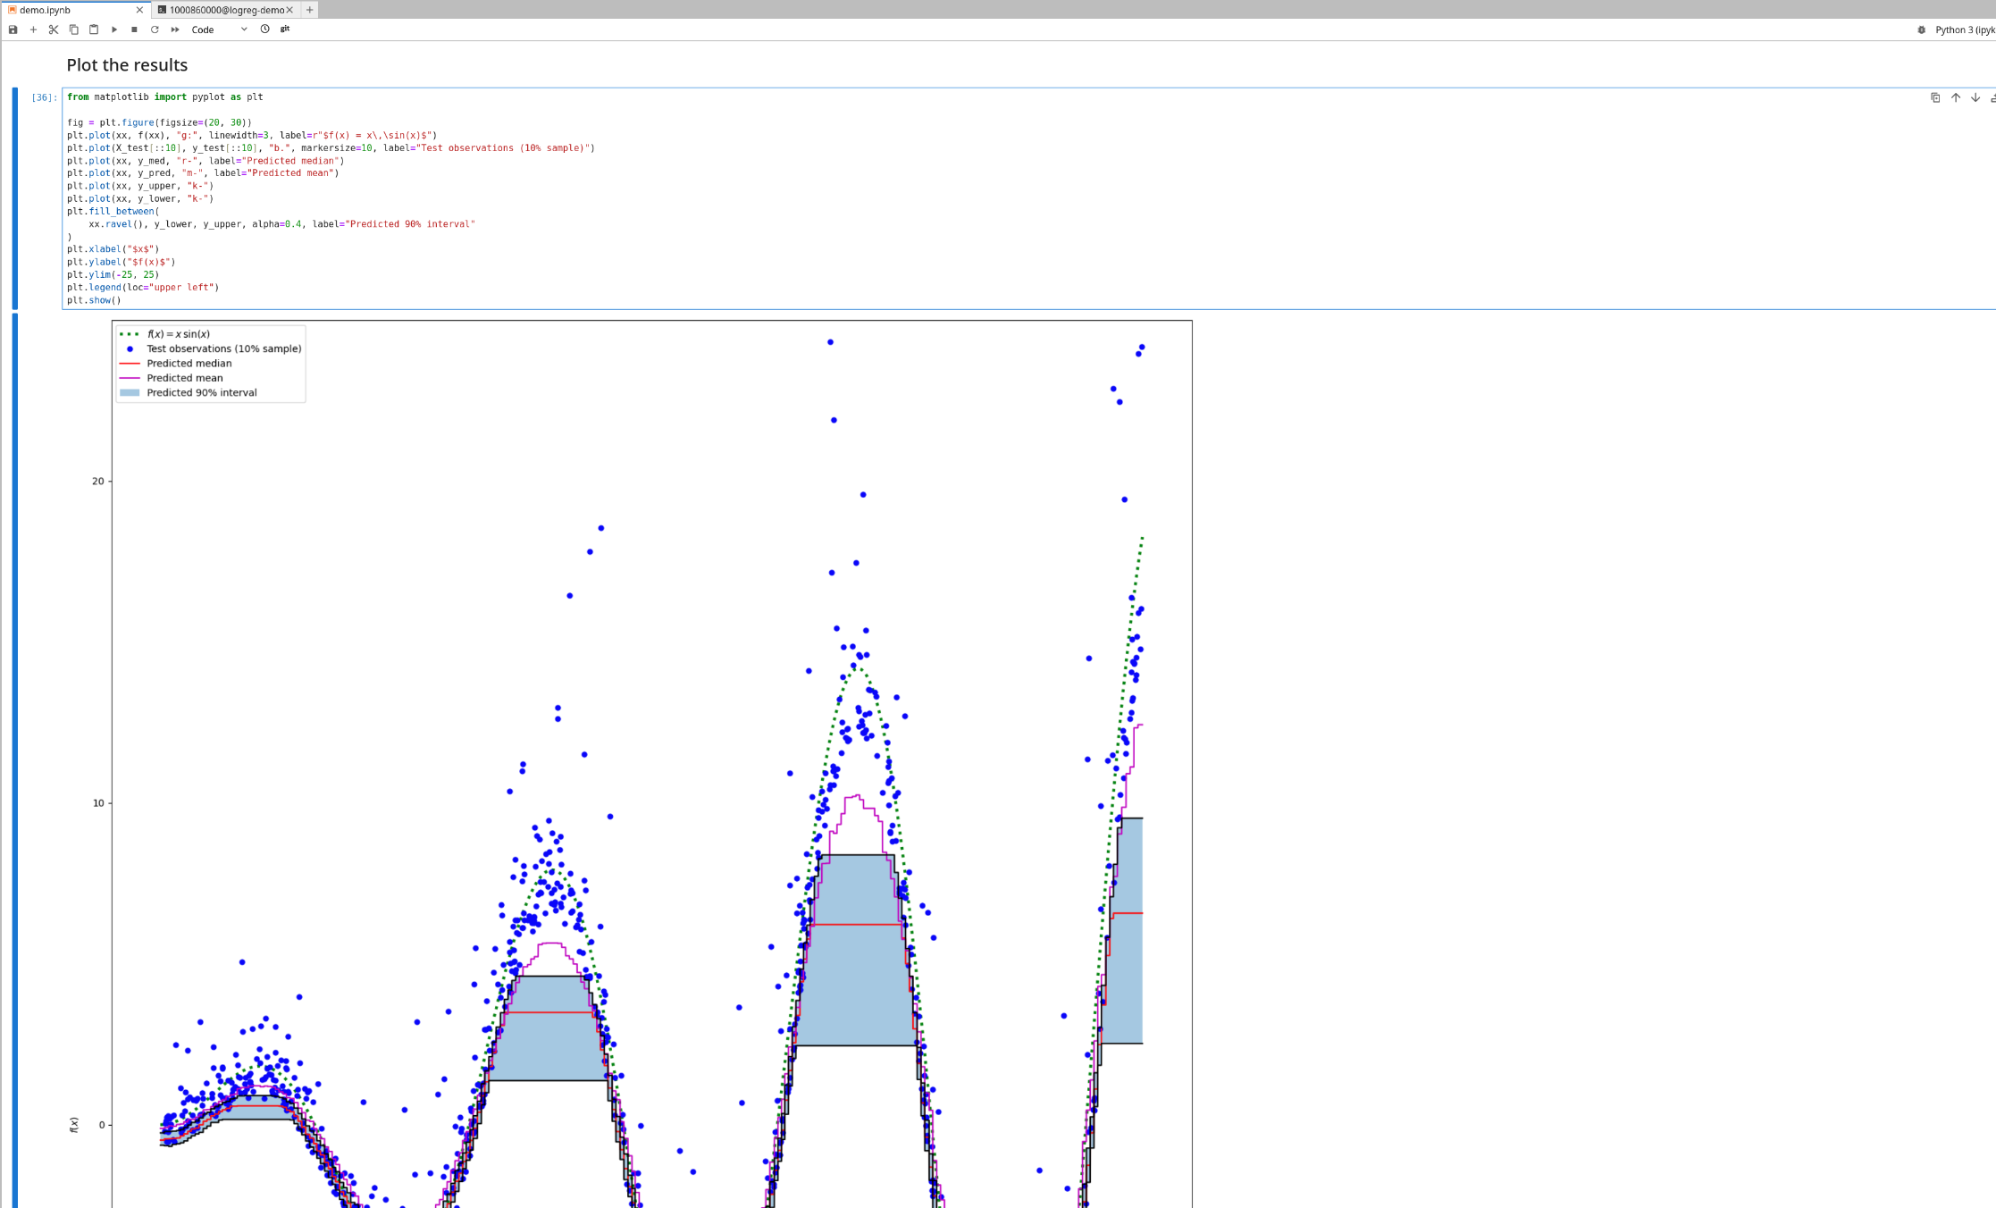Close the 1000860000@logreg-demo terminal tab

coord(289,10)
